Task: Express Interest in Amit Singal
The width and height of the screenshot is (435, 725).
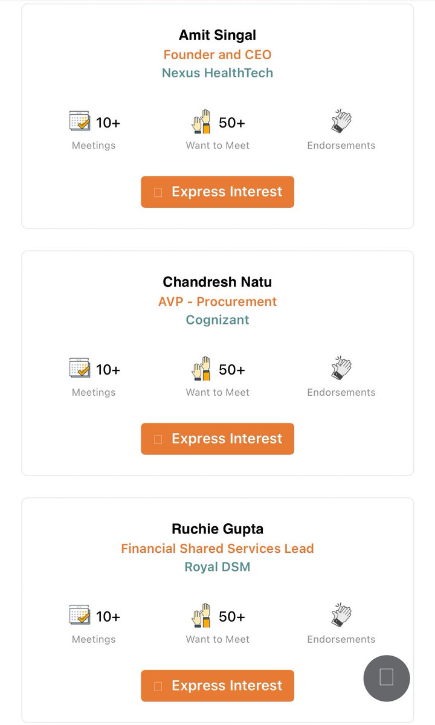Action: click(217, 192)
